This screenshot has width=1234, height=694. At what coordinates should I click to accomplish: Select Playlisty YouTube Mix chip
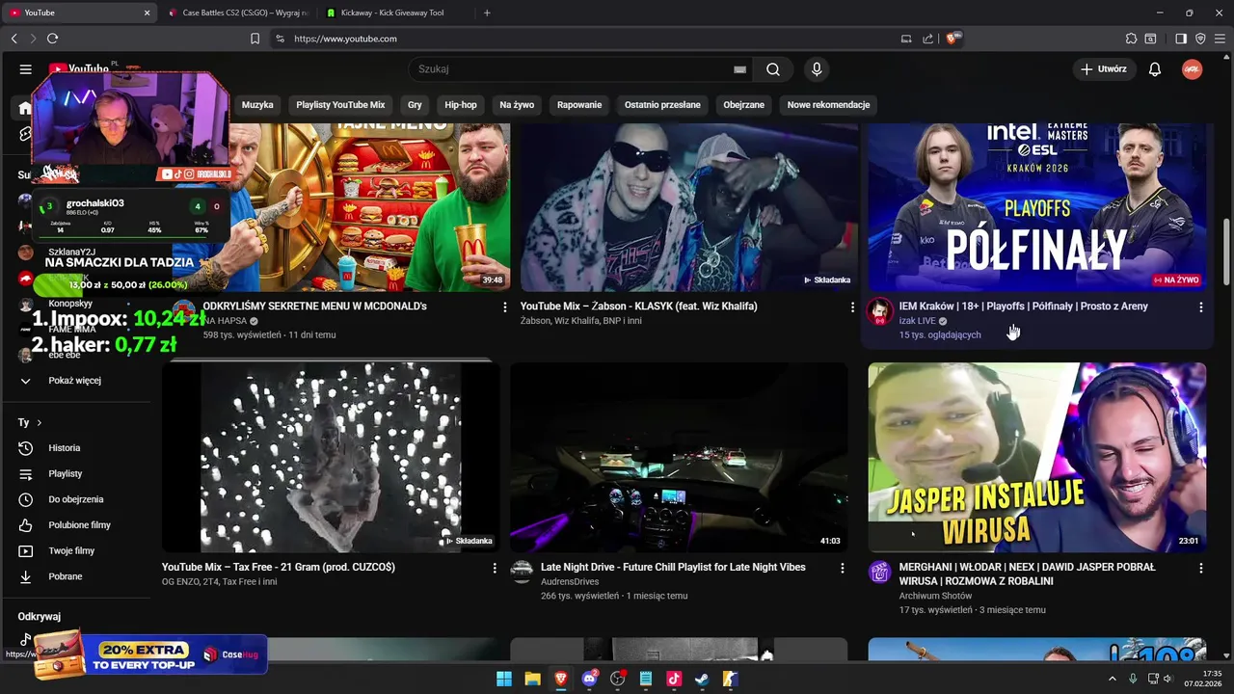point(340,105)
